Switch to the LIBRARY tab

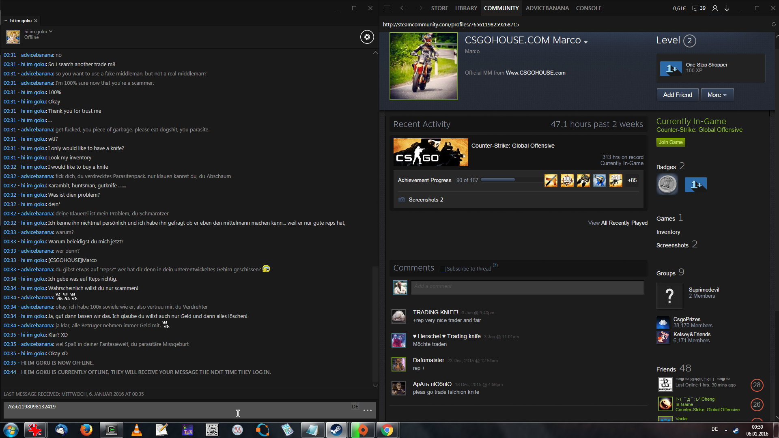[466, 8]
